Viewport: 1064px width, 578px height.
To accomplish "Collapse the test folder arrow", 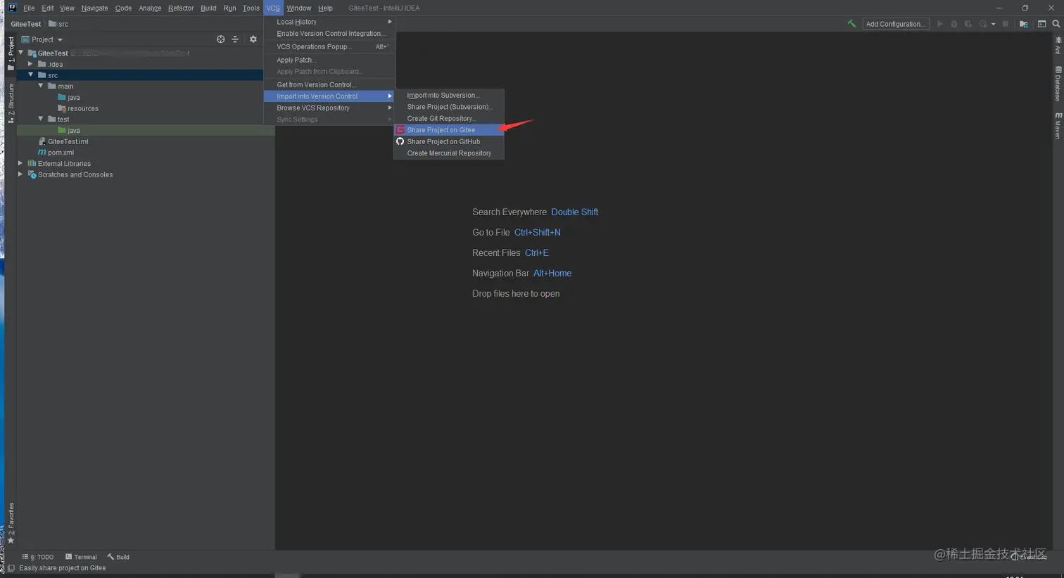I will [41, 119].
